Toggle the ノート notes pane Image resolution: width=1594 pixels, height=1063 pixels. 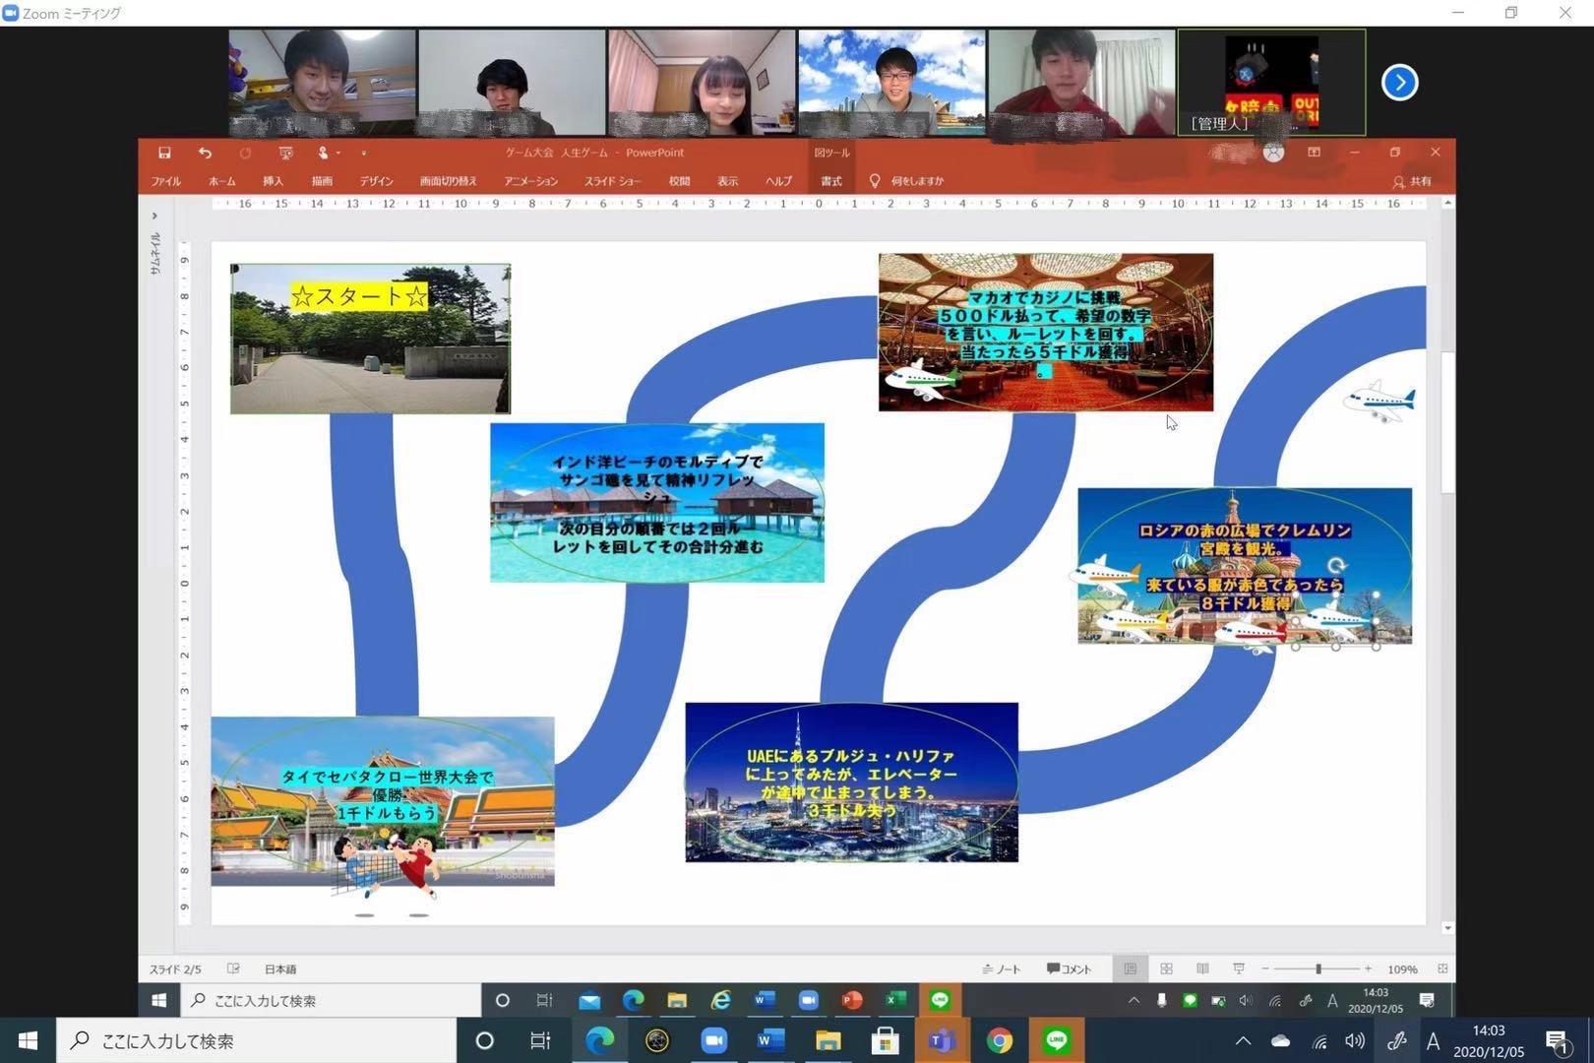click(x=1002, y=969)
